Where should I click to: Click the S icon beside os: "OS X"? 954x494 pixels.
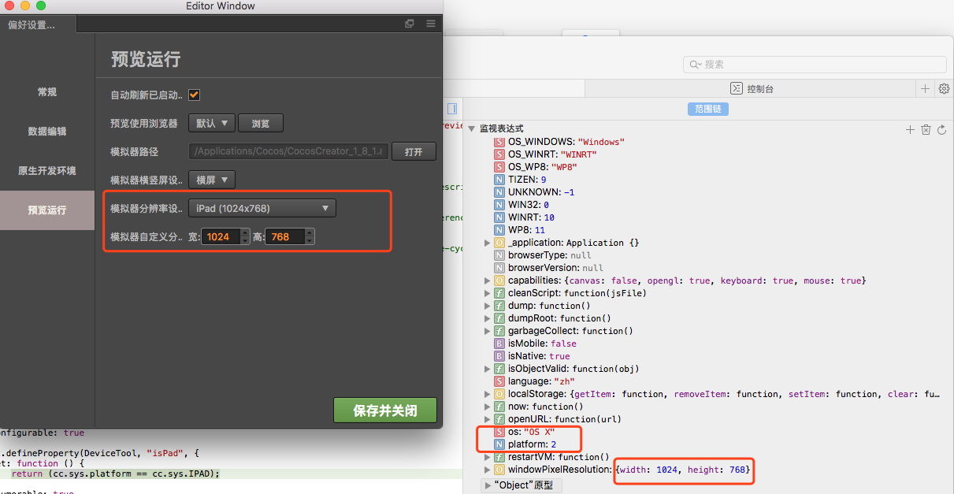(499, 432)
